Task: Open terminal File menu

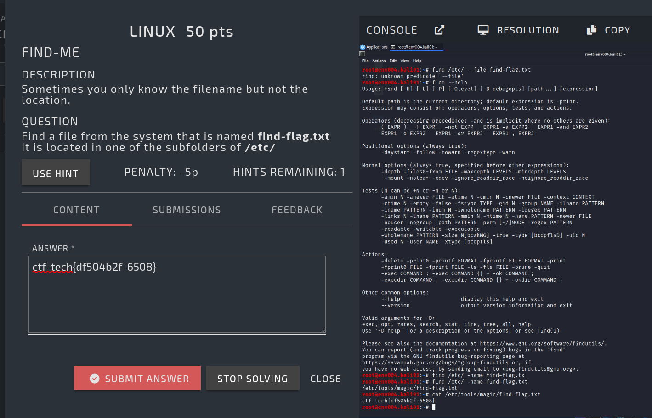Action: point(365,61)
